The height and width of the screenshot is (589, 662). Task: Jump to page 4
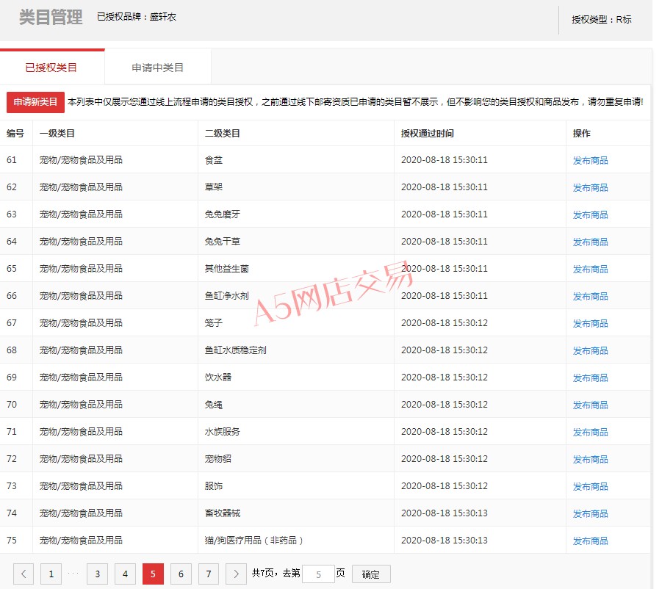(125, 574)
